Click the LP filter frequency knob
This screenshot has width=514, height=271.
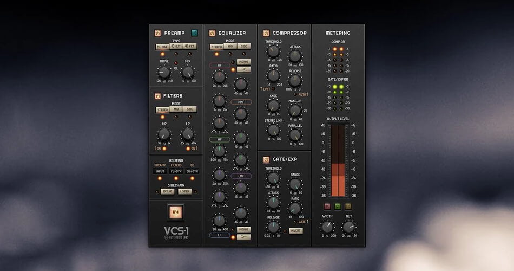point(188,134)
